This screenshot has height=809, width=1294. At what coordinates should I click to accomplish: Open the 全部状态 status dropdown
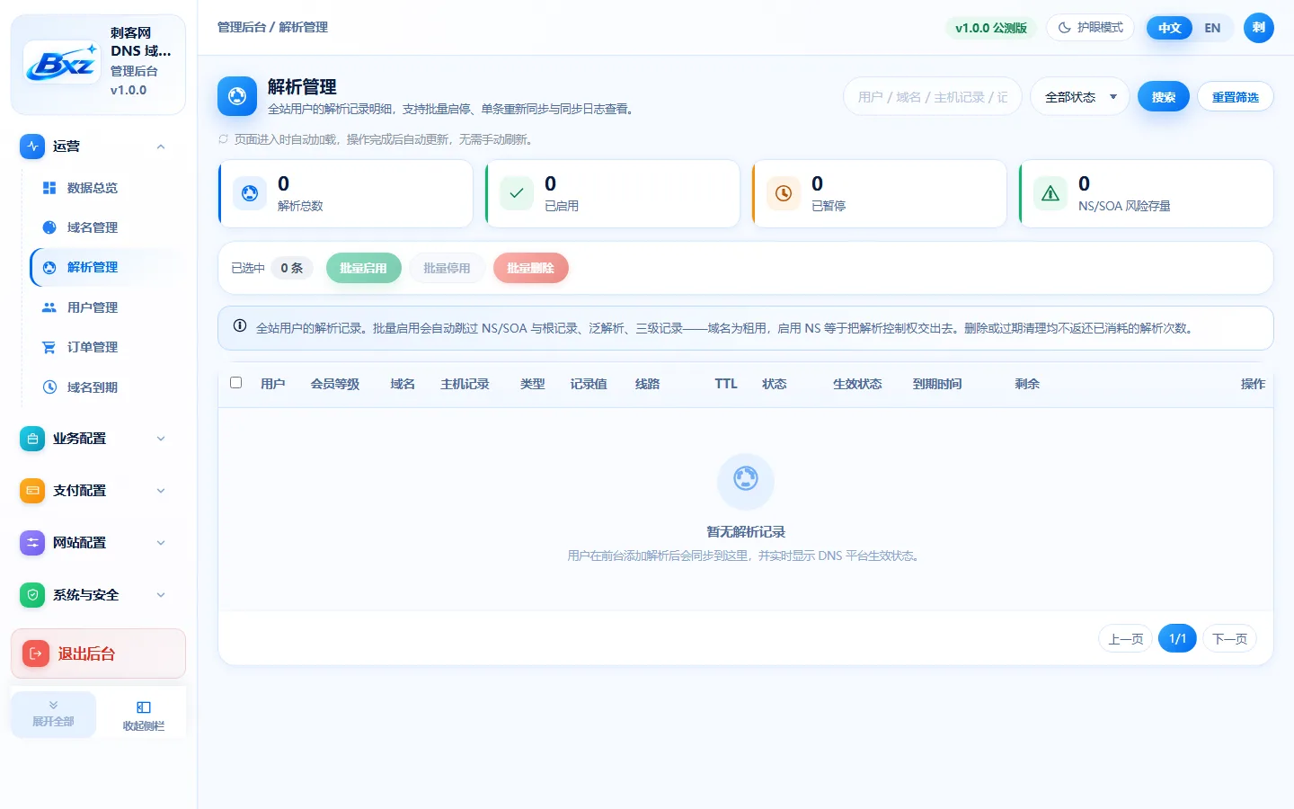1080,97
